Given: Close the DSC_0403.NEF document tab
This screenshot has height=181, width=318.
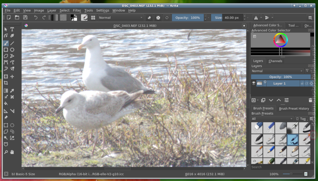Looking at the screenshot, I should 244,26.
